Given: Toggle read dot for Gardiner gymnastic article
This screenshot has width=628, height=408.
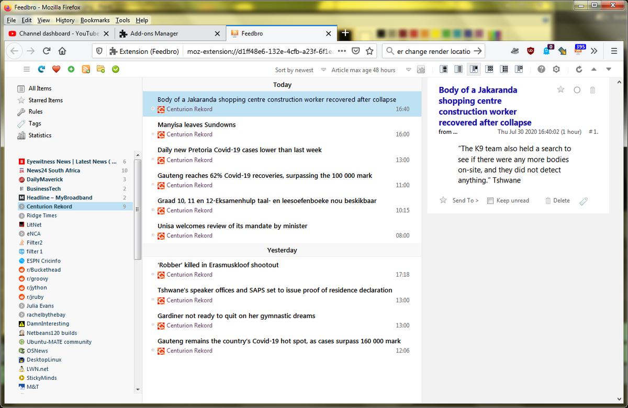Looking at the screenshot, I should point(153,325).
